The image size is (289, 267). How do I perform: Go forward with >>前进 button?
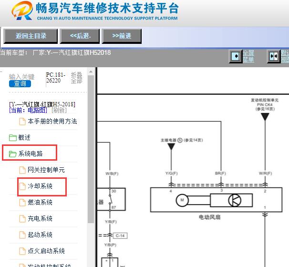click(122, 36)
